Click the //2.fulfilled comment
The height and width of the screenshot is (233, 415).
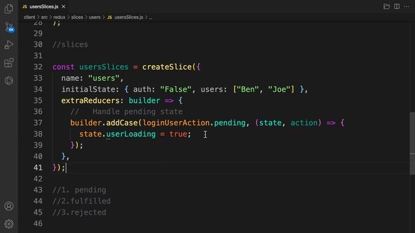[82, 201]
